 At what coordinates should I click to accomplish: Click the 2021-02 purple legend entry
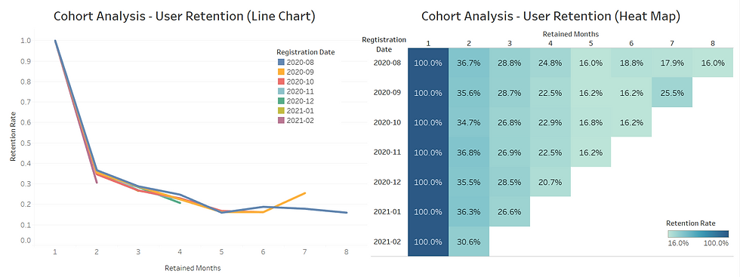pyautogui.click(x=296, y=120)
